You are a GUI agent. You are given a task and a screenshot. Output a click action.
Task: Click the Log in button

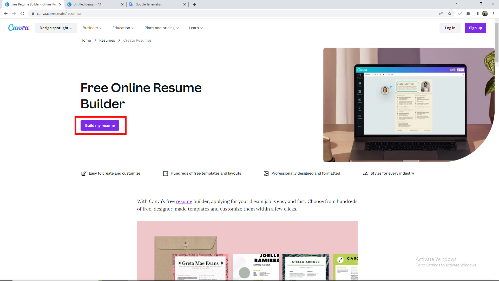pyautogui.click(x=450, y=28)
